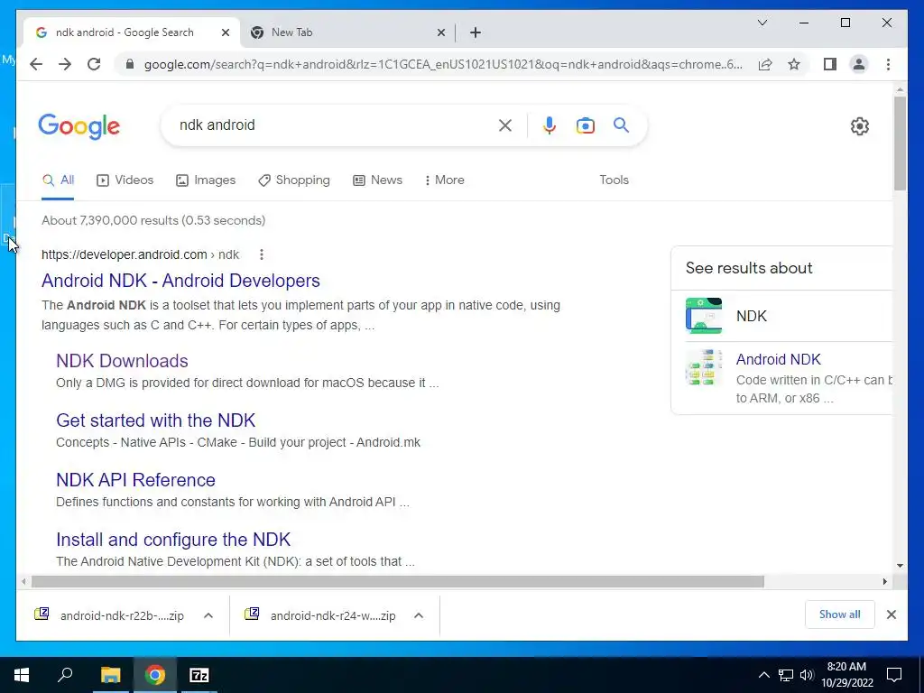Bookmark this page with the star icon

coord(794,64)
